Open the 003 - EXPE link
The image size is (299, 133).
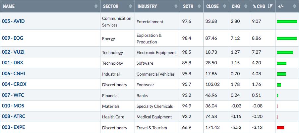pyautogui.click(x=13, y=127)
